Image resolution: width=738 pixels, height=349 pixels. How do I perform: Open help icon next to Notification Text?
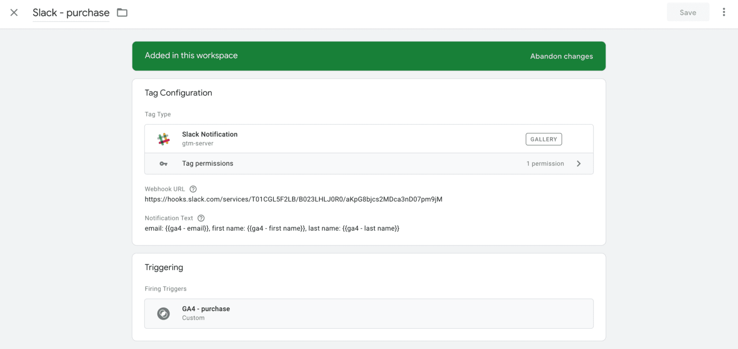201,218
